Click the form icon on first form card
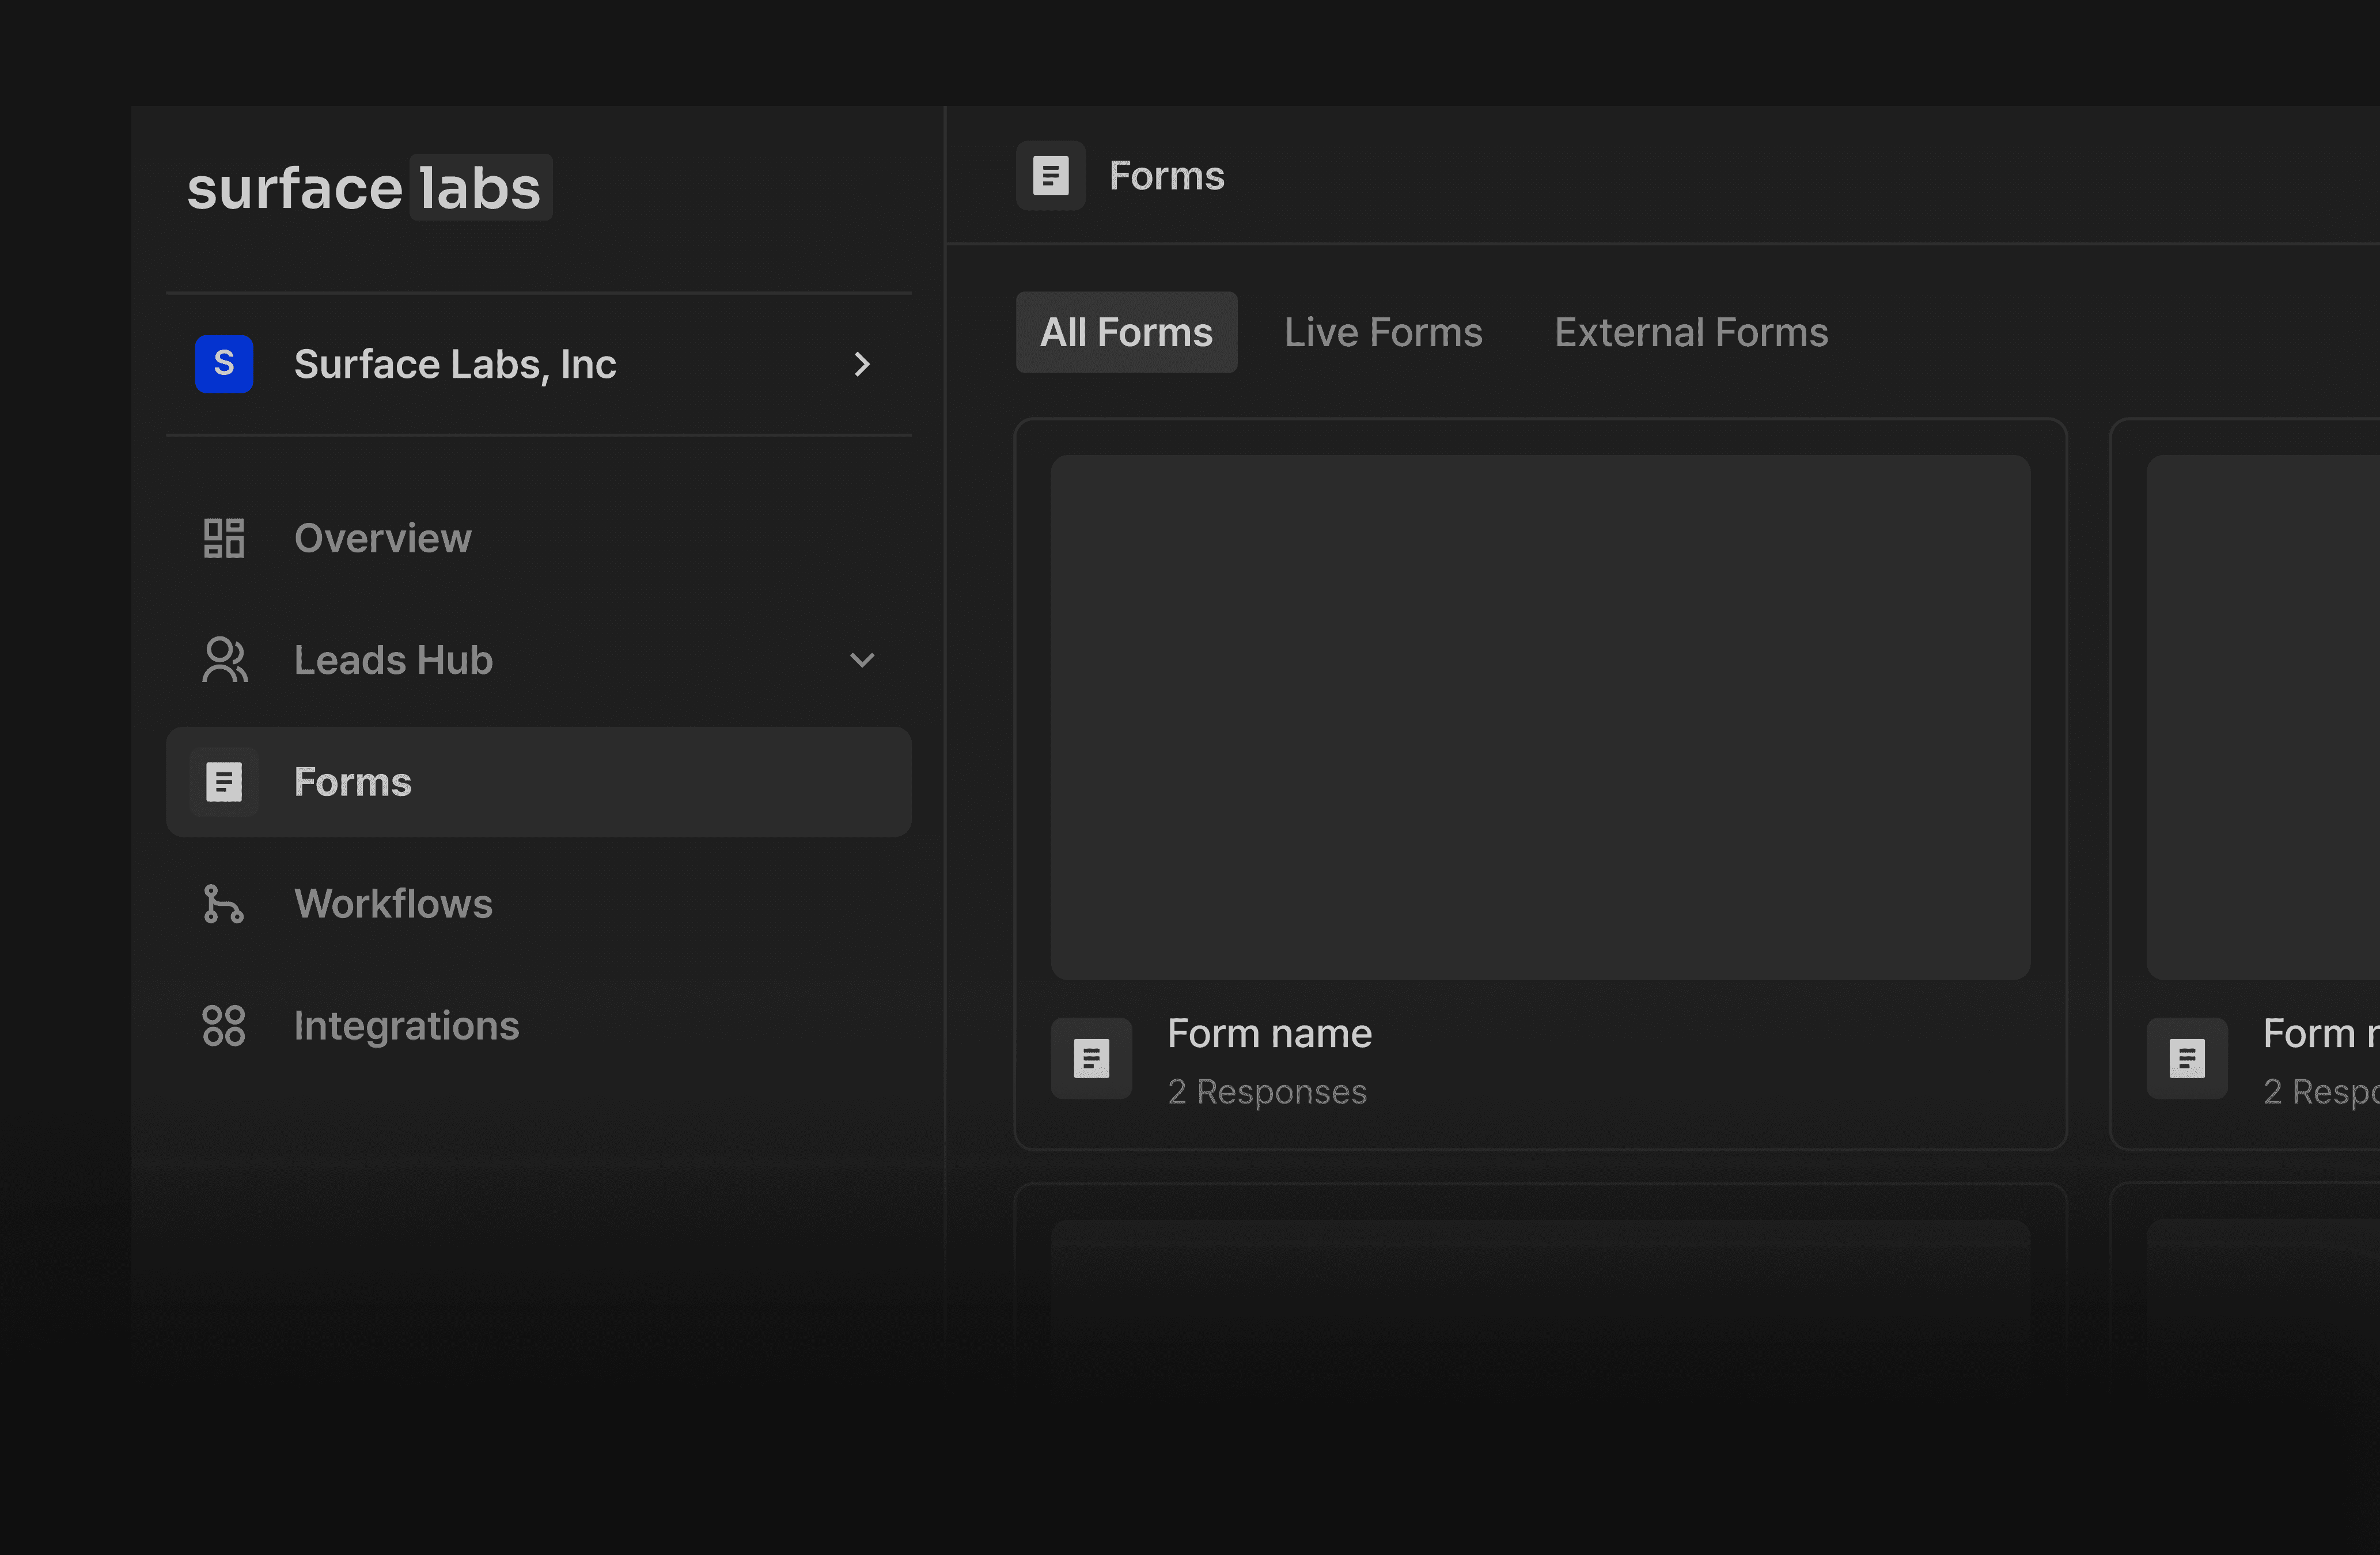The height and width of the screenshot is (1555, 2380). tap(1092, 1059)
